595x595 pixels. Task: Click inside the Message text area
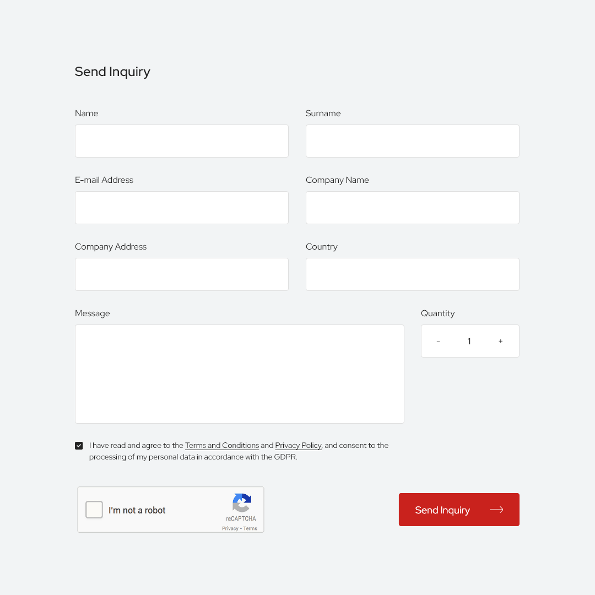[x=240, y=374]
